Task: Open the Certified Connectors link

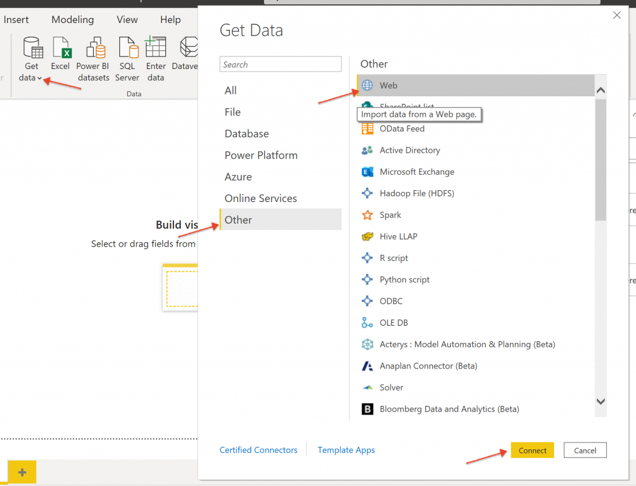Action: (x=258, y=450)
